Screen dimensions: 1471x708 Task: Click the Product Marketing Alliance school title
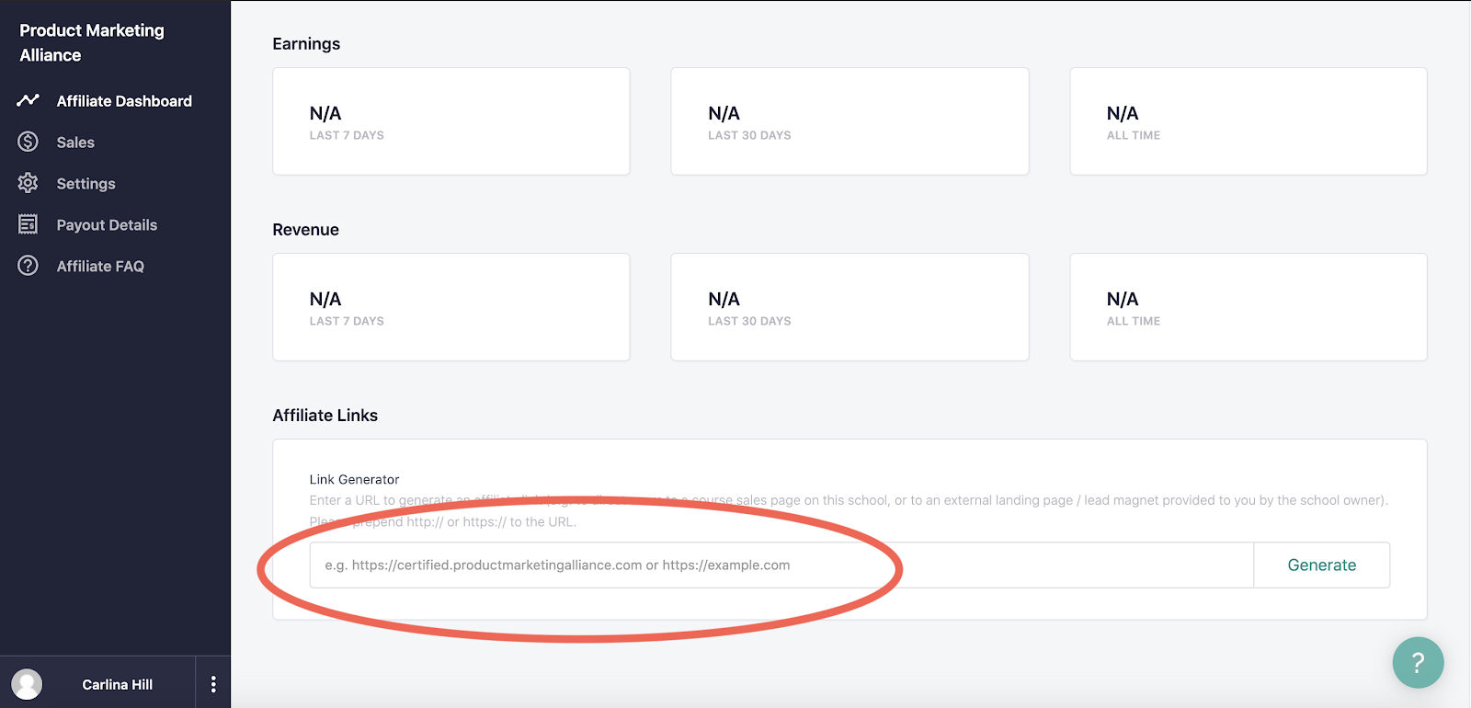[x=92, y=42]
